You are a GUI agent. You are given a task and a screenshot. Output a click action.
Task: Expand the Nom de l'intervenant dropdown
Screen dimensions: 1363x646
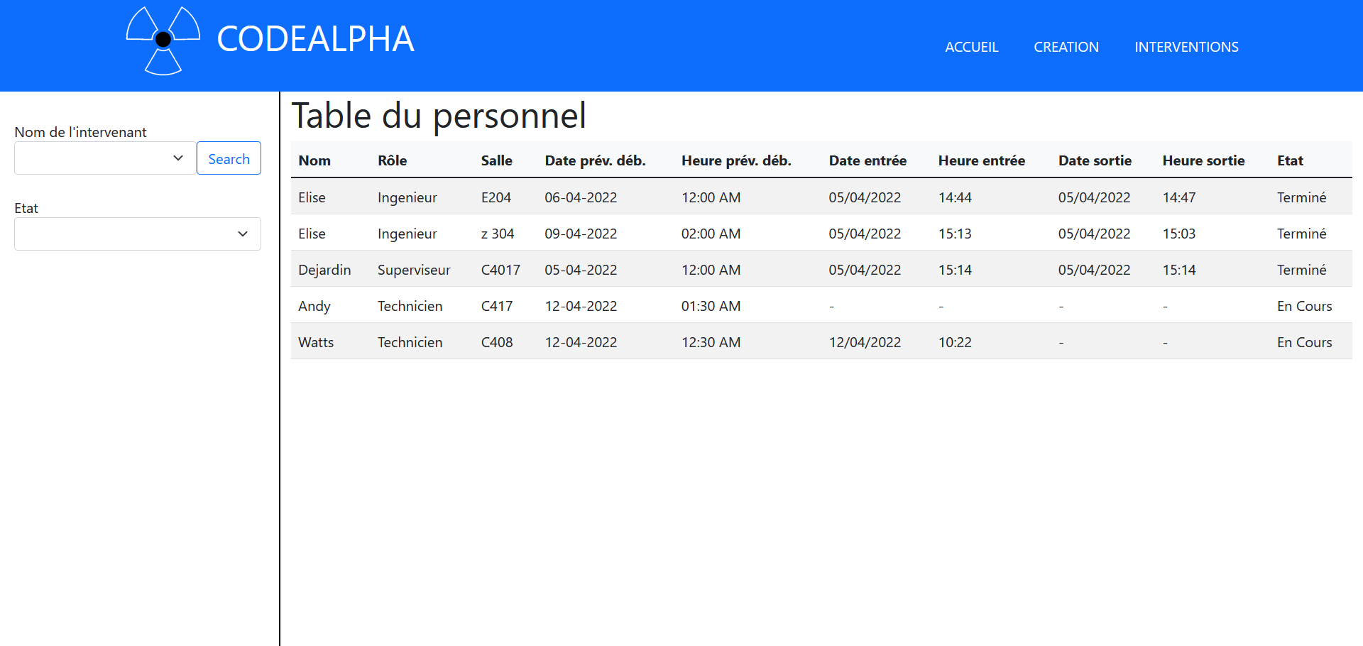click(105, 158)
